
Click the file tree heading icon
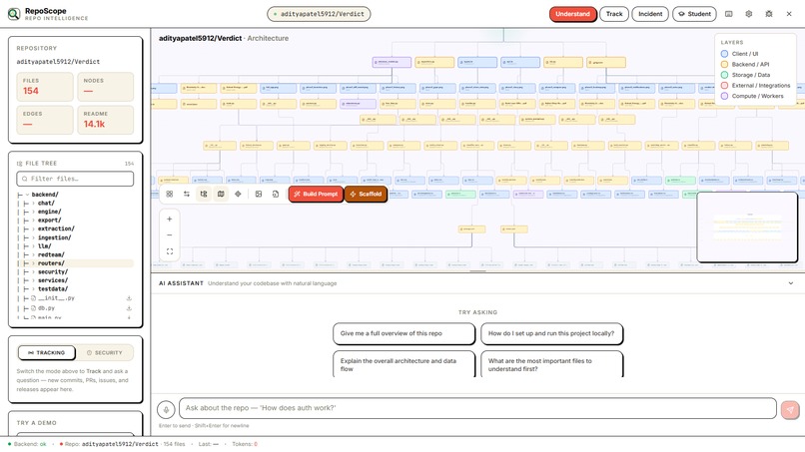coord(20,164)
